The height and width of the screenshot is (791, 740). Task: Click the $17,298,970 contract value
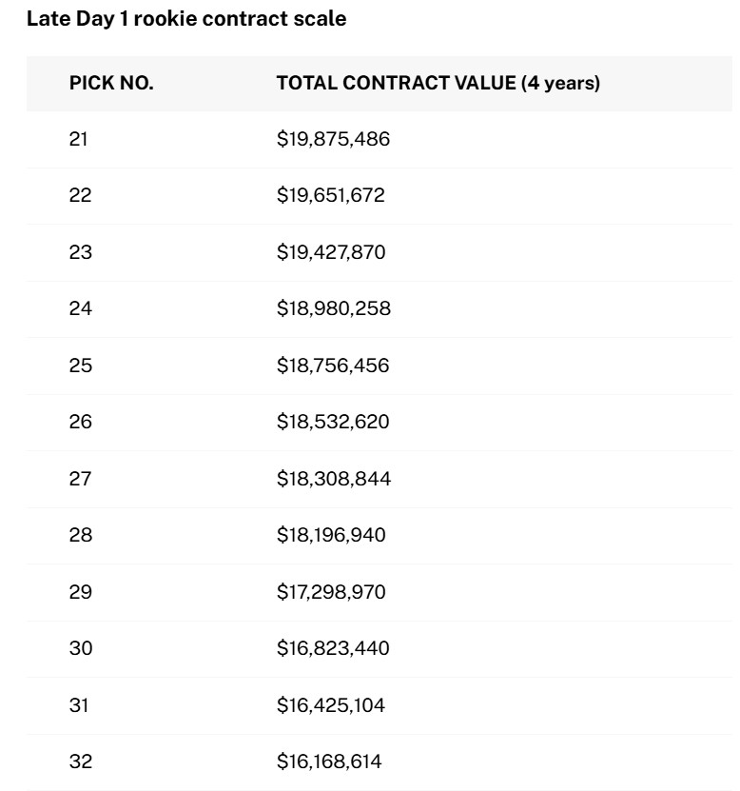click(x=331, y=592)
